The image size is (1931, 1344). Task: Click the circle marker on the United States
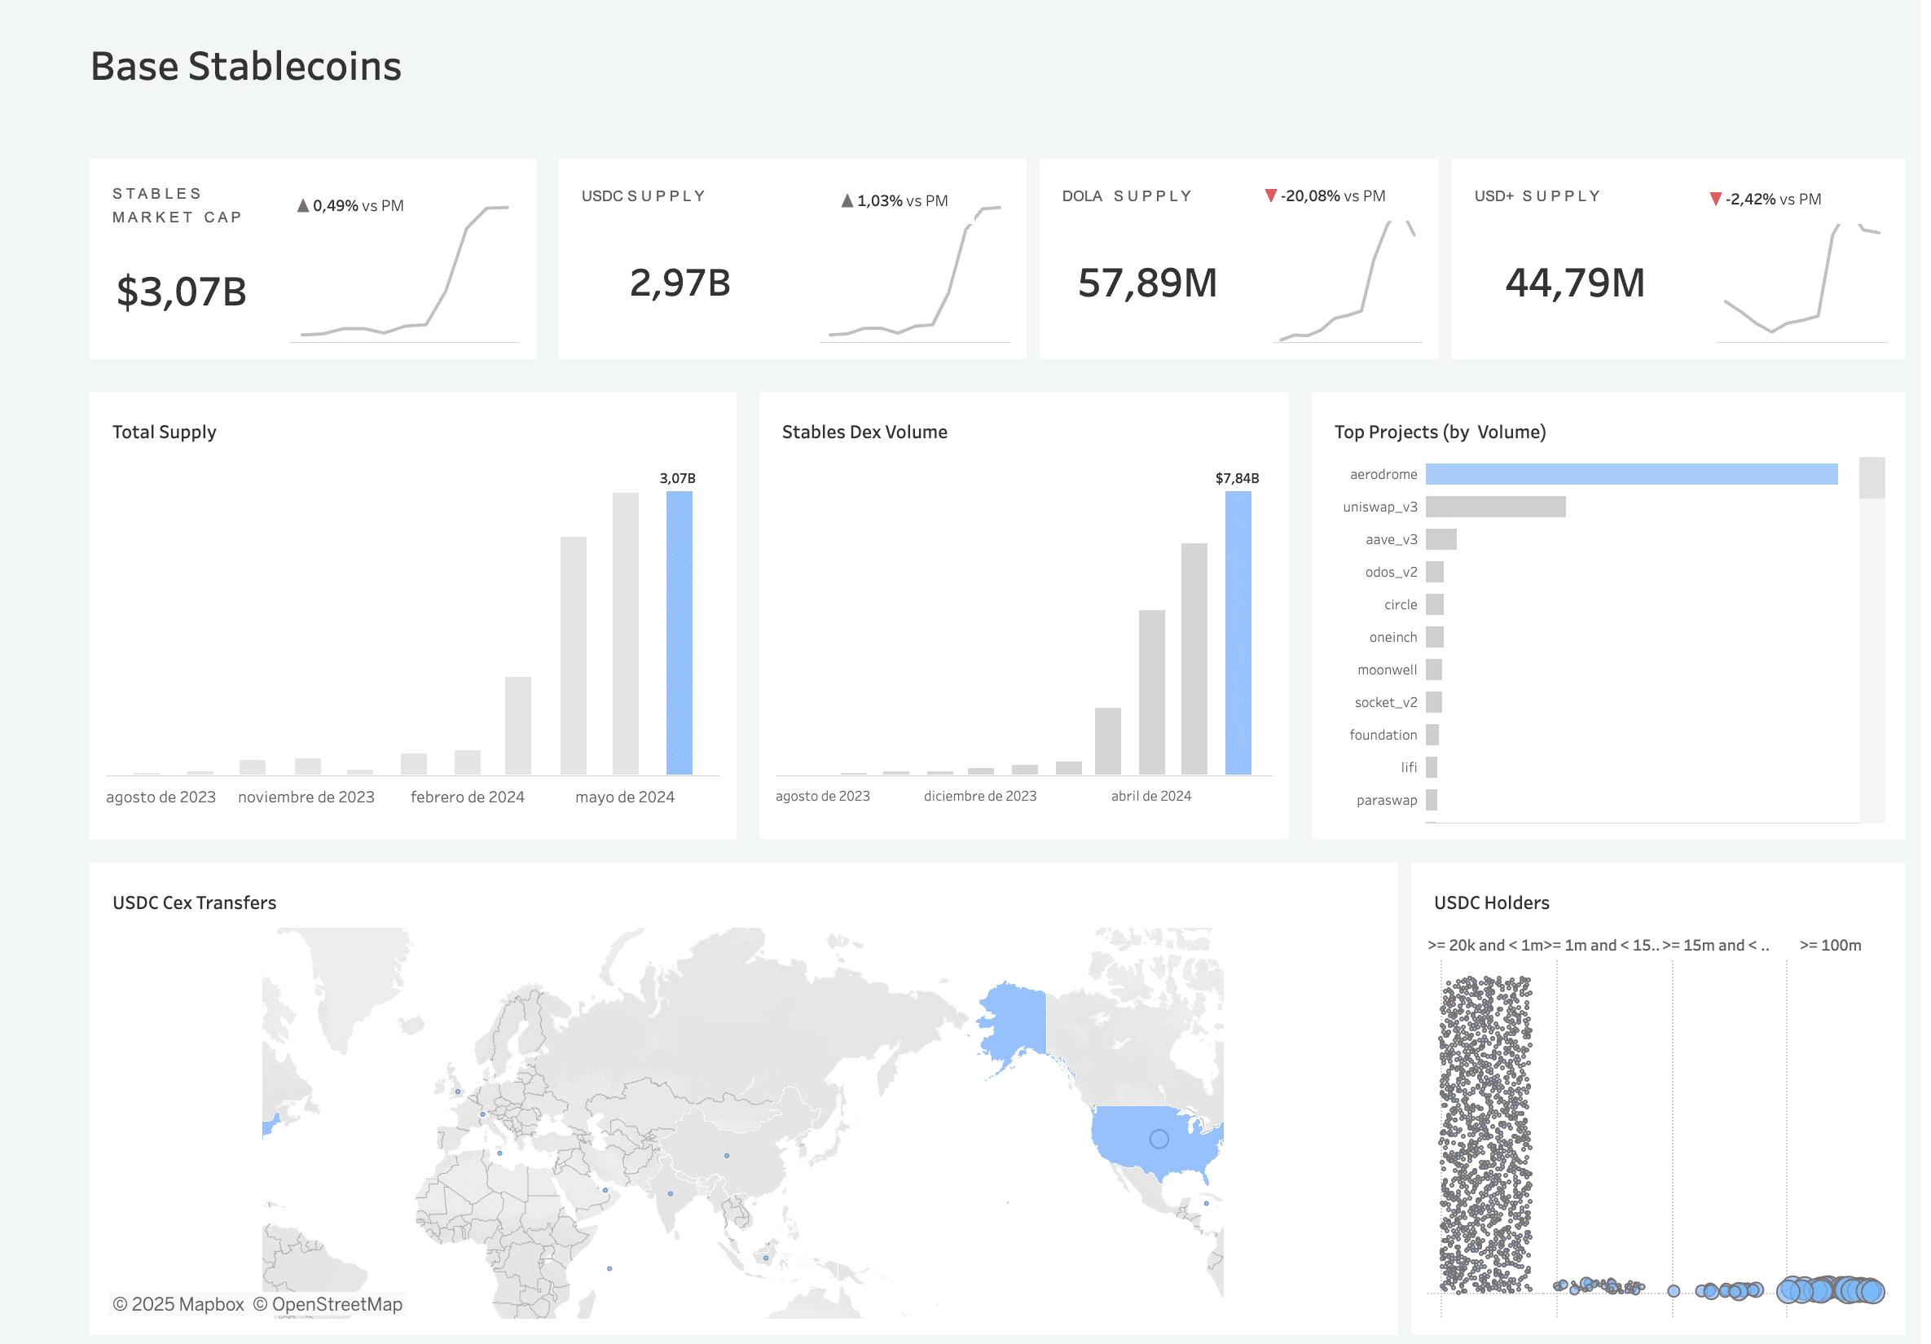[1159, 1139]
